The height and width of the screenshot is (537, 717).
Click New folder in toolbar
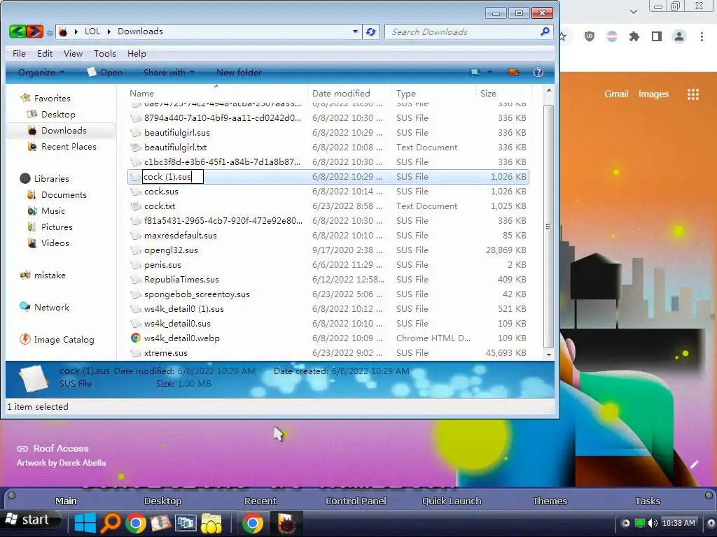point(239,72)
